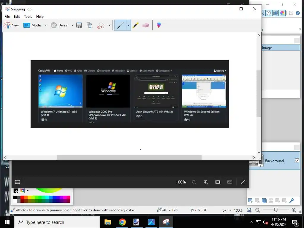Click Paint.NET status bar zoom in icon
The width and height of the screenshot is (304, 228).
pos(294,210)
